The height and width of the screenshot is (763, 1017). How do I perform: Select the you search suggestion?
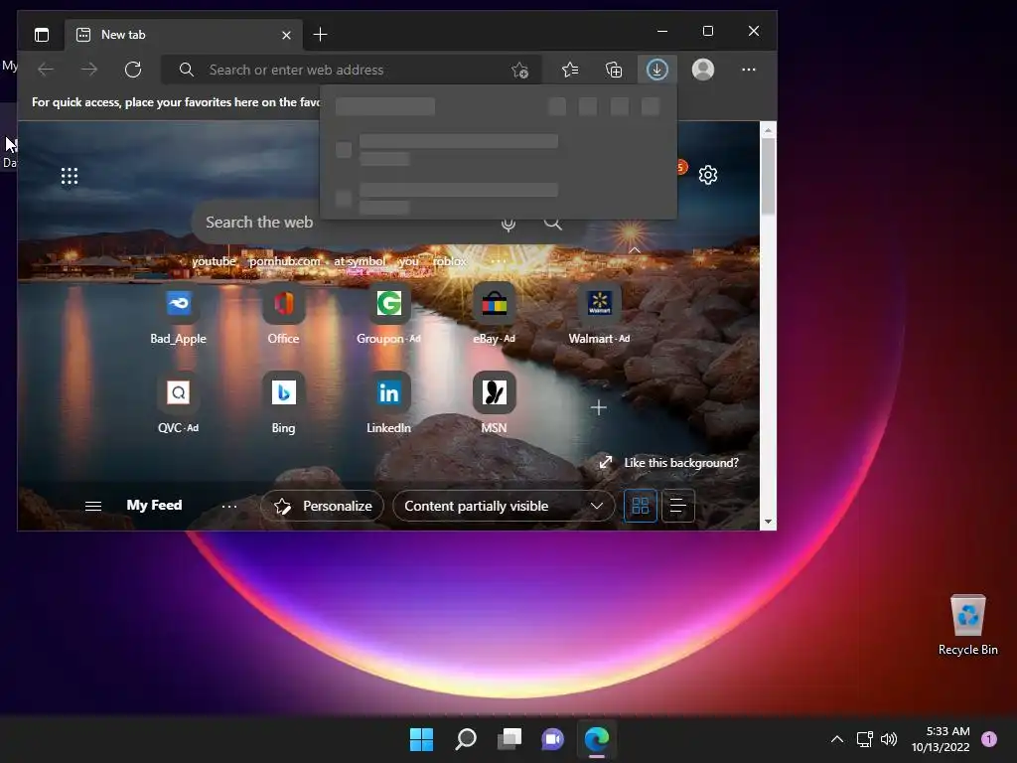pos(408,261)
